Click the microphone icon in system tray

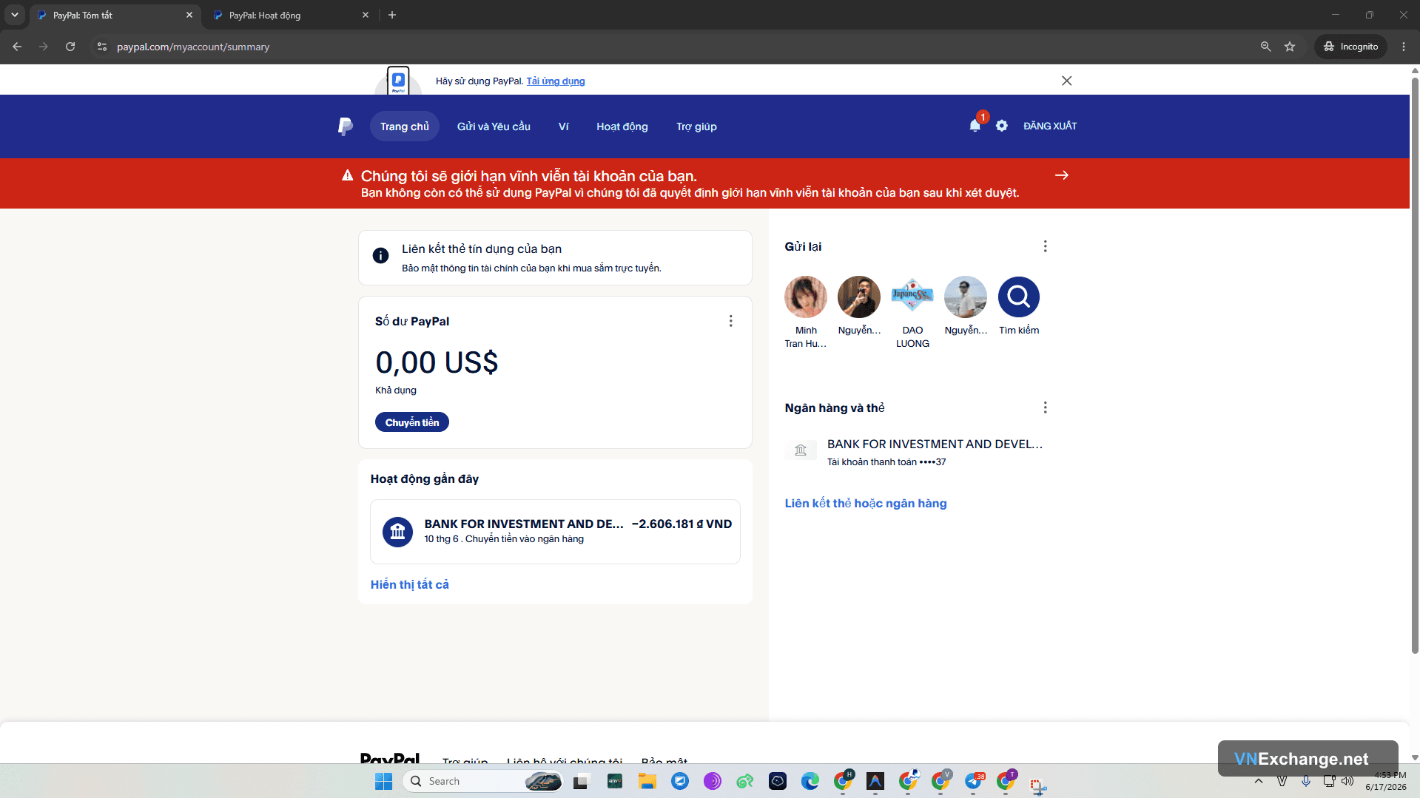pyautogui.click(x=1306, y=781)
